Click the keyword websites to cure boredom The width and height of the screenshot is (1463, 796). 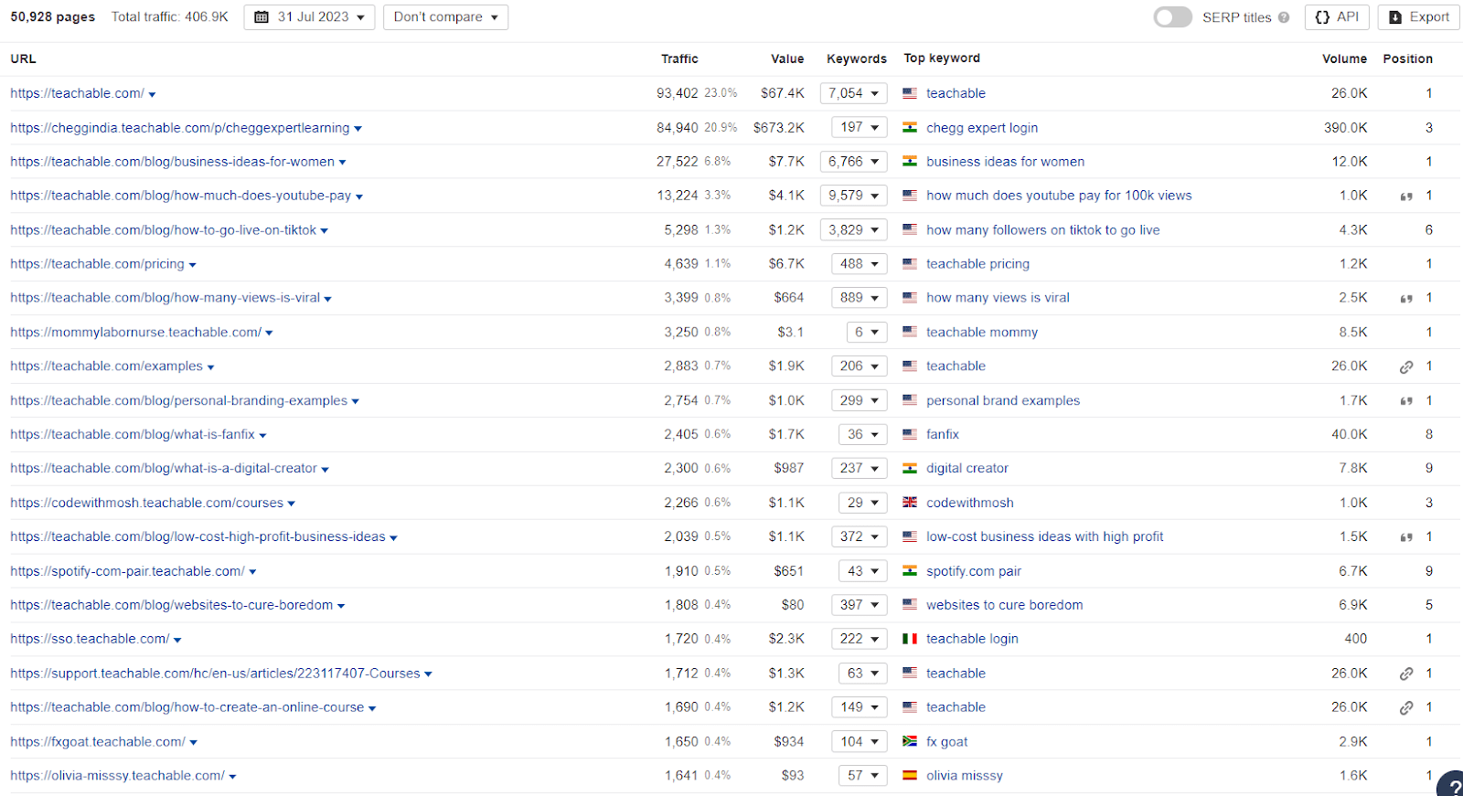coord(1004,605)
